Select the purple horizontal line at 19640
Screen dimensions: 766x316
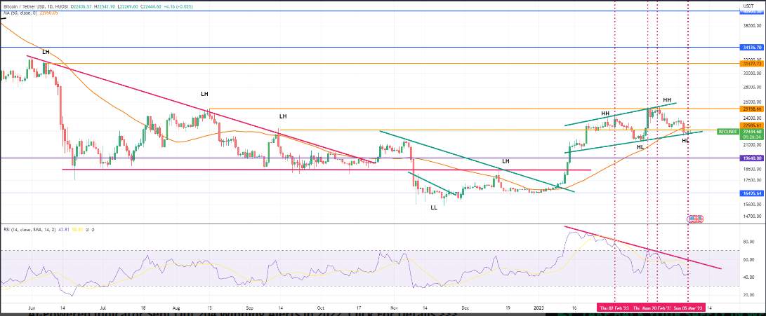point(369,158)
